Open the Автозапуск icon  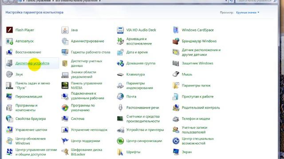tap(9, 41)
